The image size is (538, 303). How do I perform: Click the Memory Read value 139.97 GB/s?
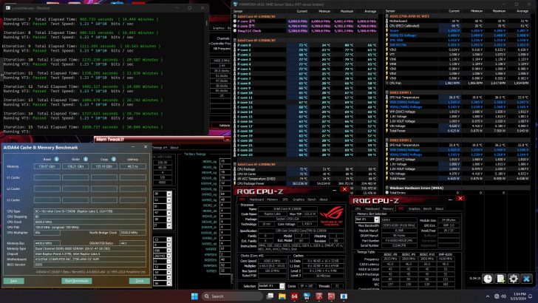point(47,166)
